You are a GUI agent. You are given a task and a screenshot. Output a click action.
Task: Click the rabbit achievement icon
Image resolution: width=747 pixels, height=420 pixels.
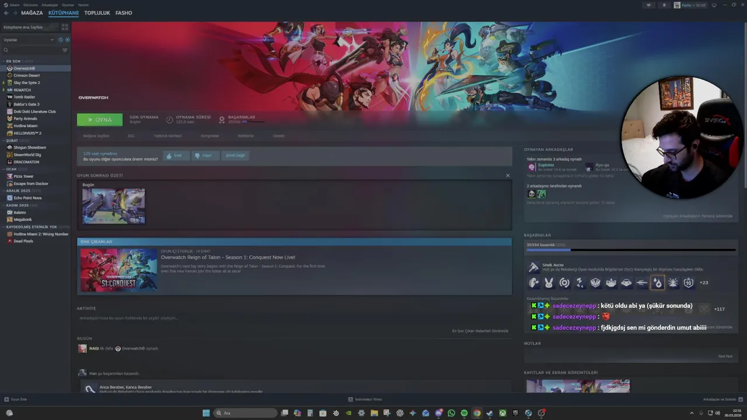(549, 283)
